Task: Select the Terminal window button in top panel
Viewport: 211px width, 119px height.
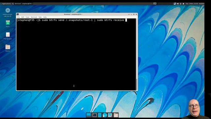Action: (22, 4)
